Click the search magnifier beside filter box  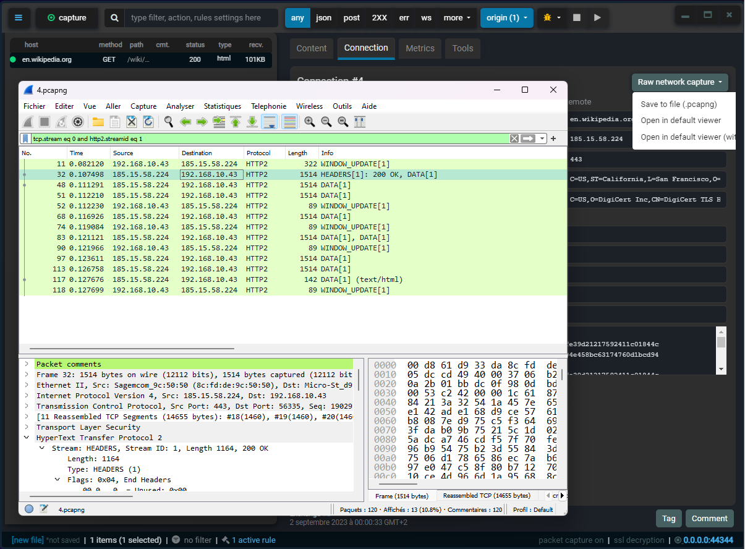click(x=114, y=18)
